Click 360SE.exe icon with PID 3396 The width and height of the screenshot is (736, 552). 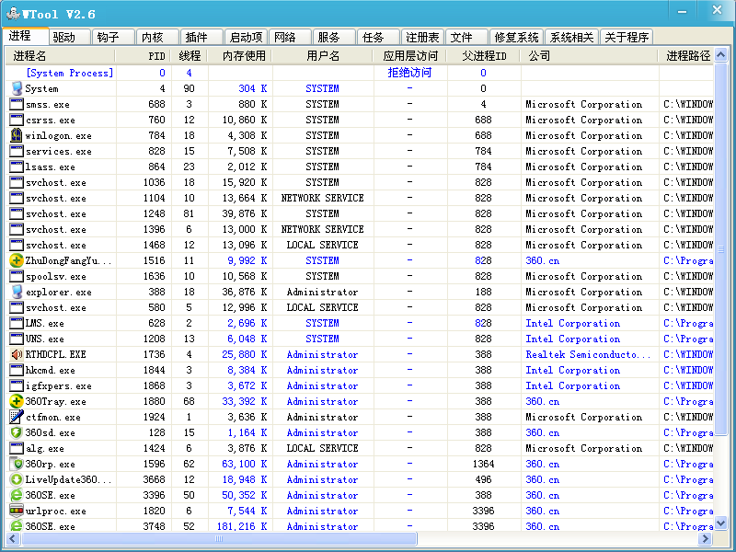(x=17, y=495)
